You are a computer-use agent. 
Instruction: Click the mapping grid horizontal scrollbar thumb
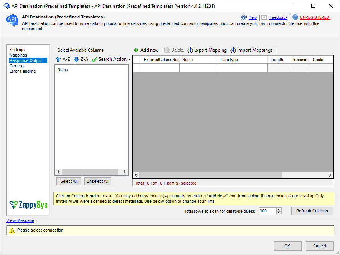[211, 175]
